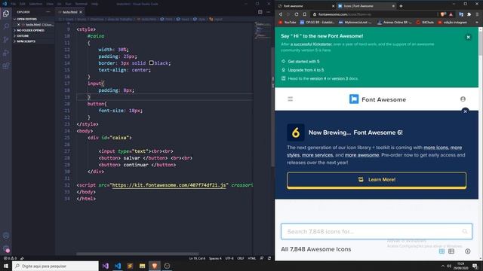
Task: Open Run and Debug view in activity bar
Action: (x=6, y=53)
